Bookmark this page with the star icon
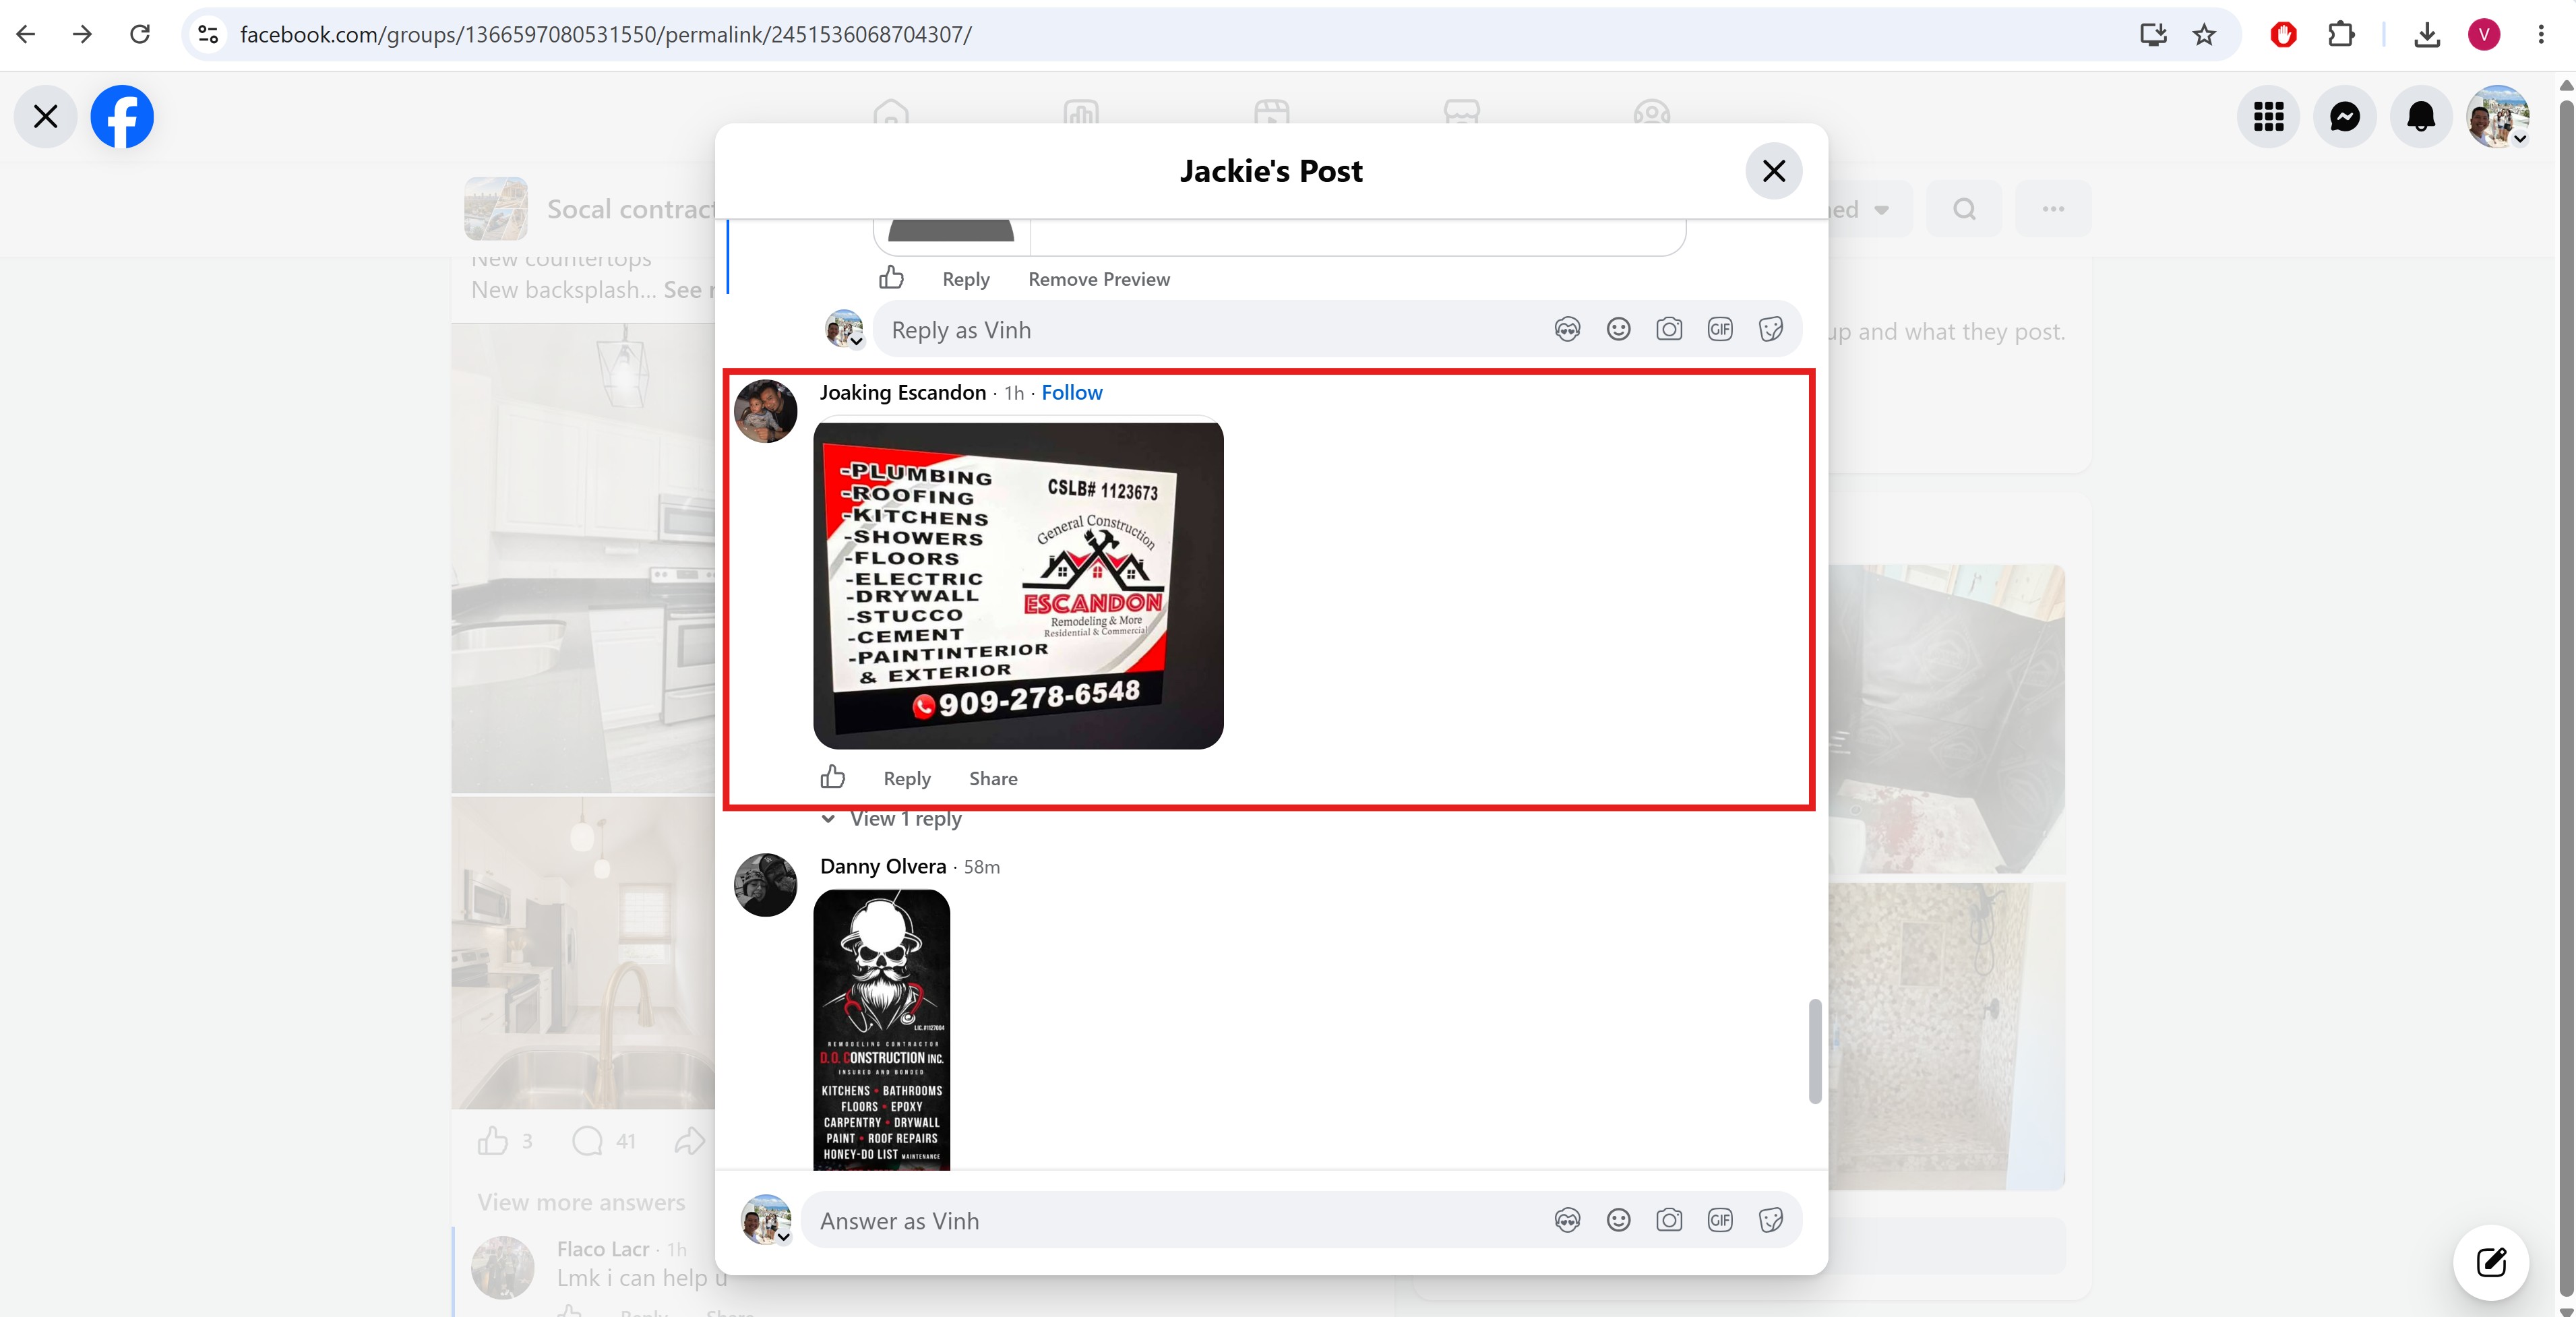The image size is (2576, 1317). (x=2204, y=35)
